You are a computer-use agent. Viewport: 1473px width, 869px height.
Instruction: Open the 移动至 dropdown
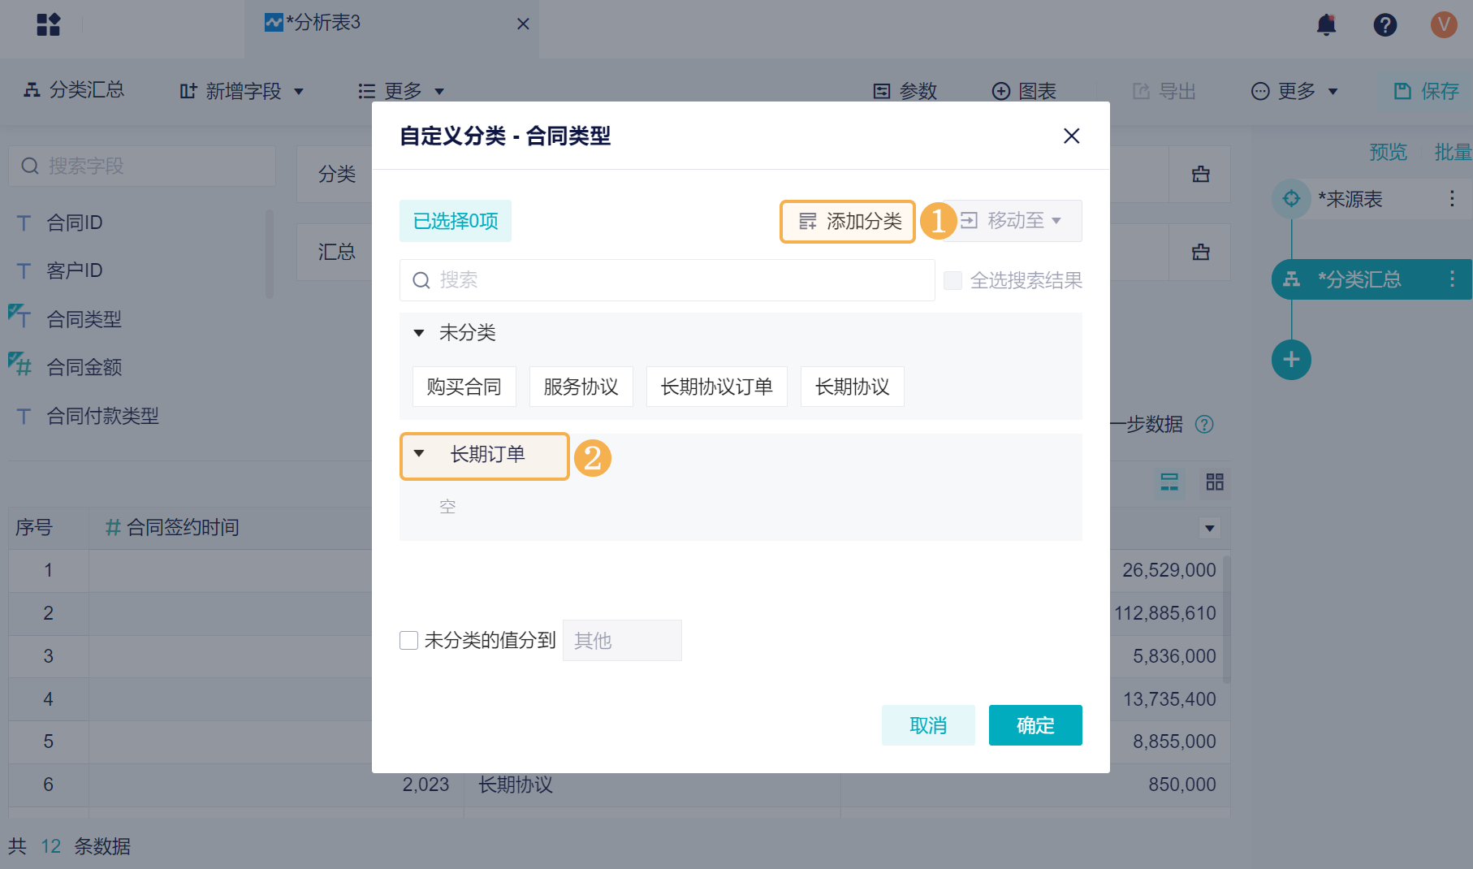tap(1012, 221)
